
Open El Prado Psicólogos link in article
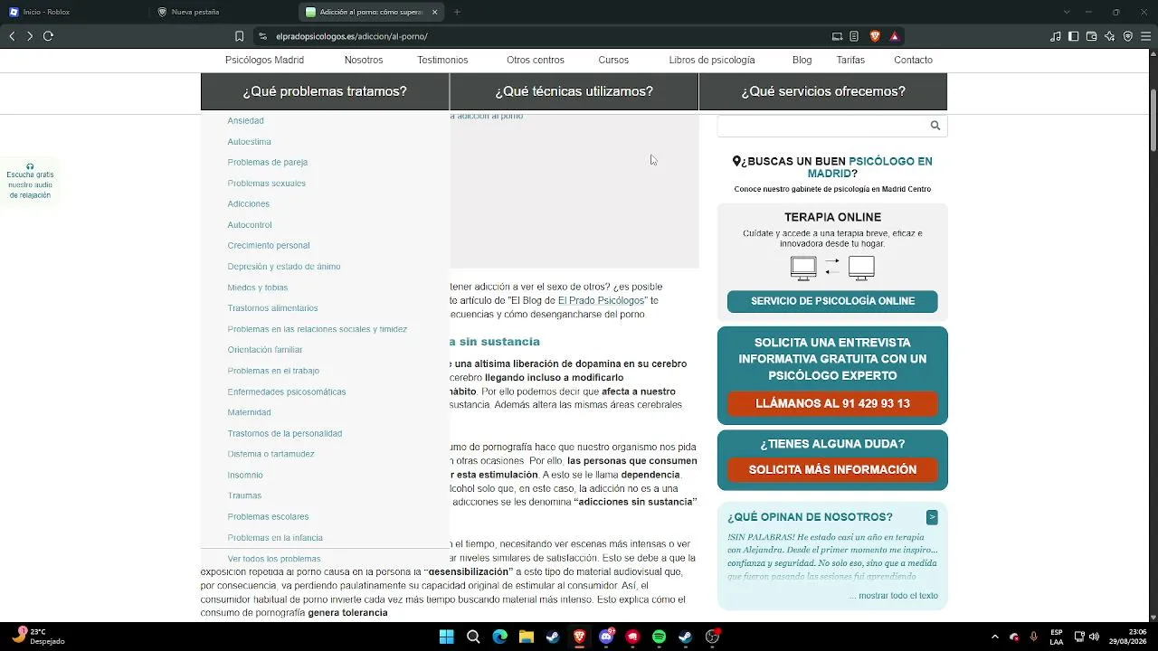(x=601, y=300)
